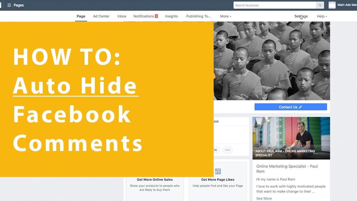The height and width of the screenshot is (201, 357).
Task: Expand the More dropdown menu
Action: tap(226, 16)
